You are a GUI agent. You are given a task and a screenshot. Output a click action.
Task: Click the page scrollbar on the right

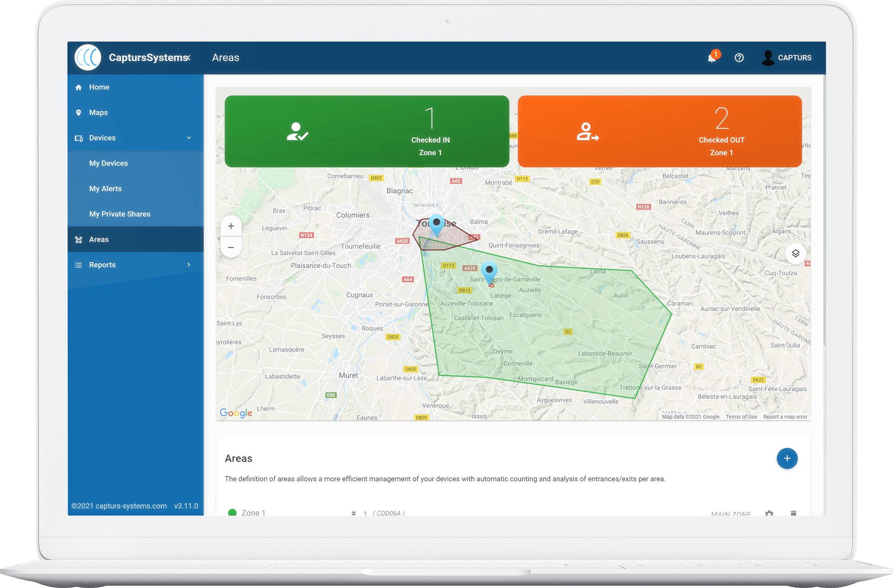[824, 209]
